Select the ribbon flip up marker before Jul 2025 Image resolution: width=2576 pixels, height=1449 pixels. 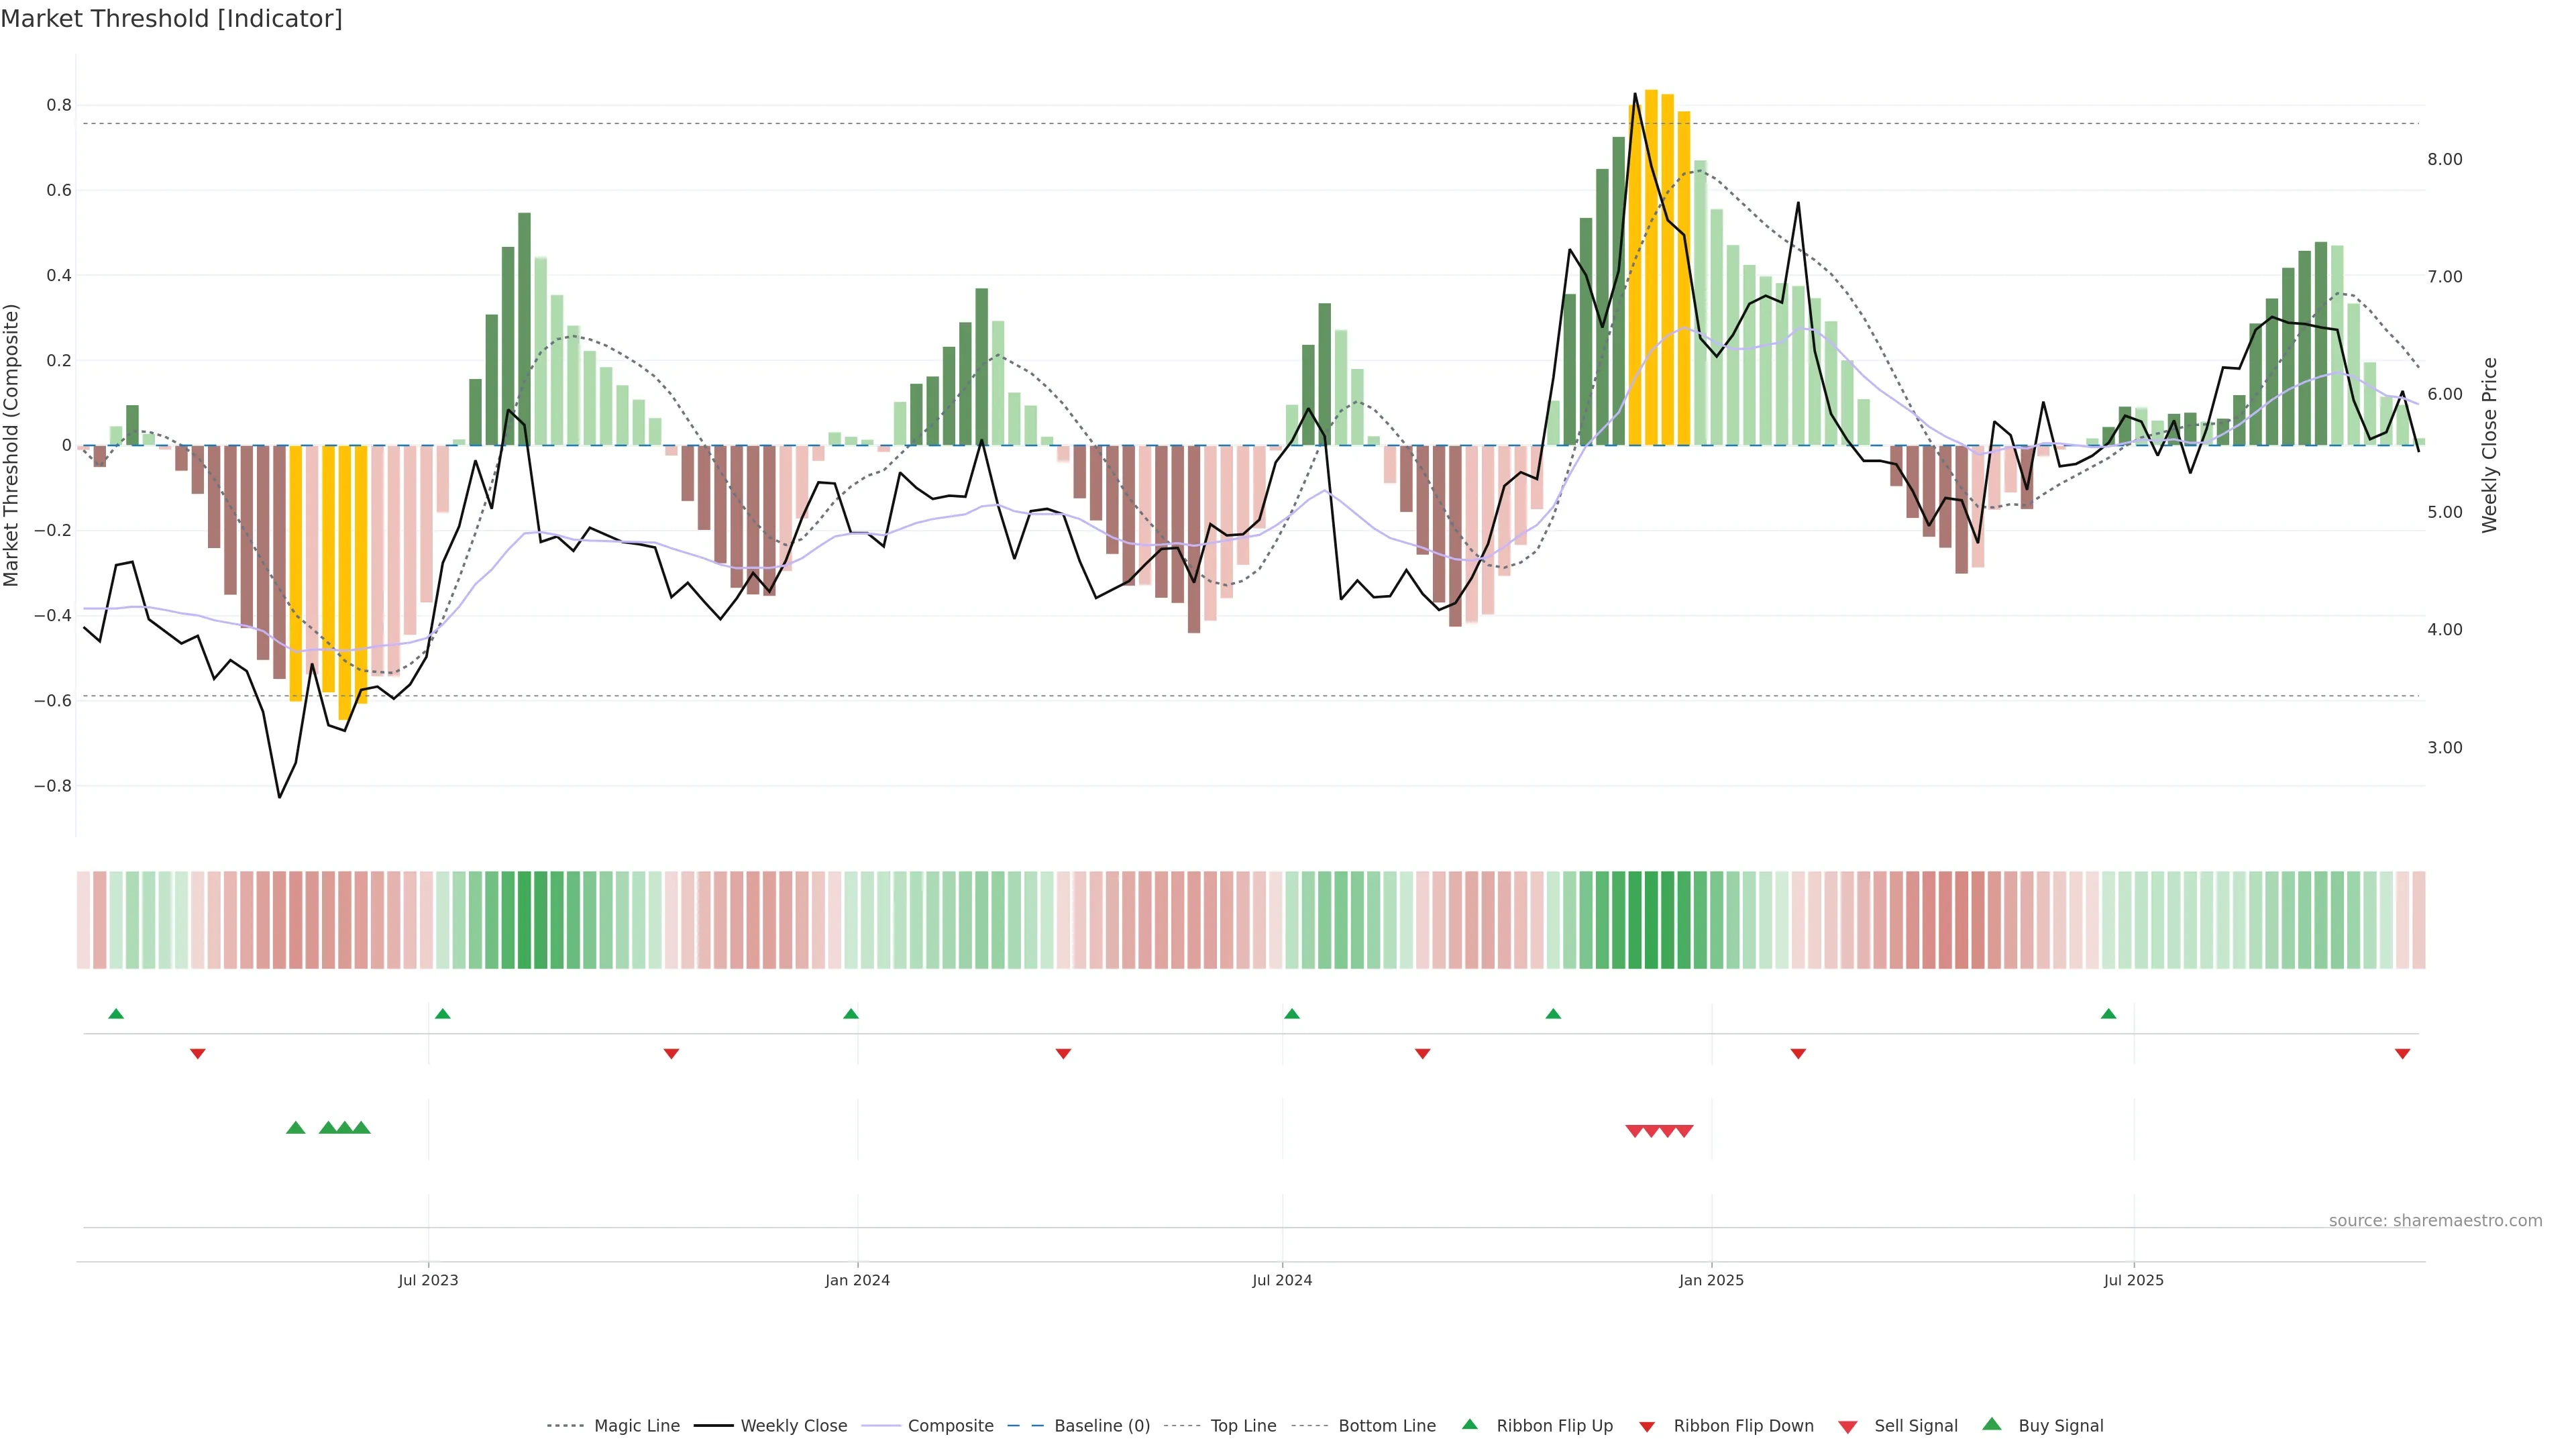(x=2109, y=1014)
